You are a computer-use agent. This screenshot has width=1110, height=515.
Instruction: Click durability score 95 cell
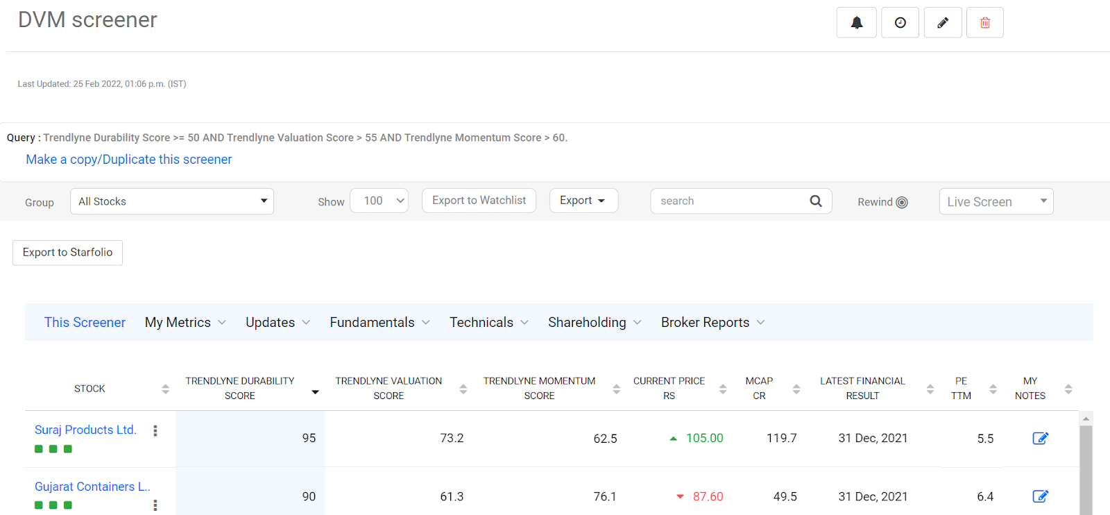pyautogui.click(x=250, y=439)
